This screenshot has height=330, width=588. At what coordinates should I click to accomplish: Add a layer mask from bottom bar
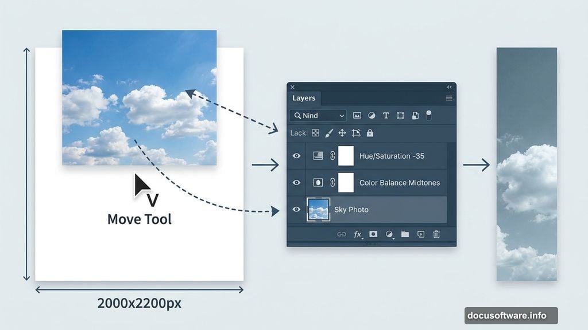(373, 234)
